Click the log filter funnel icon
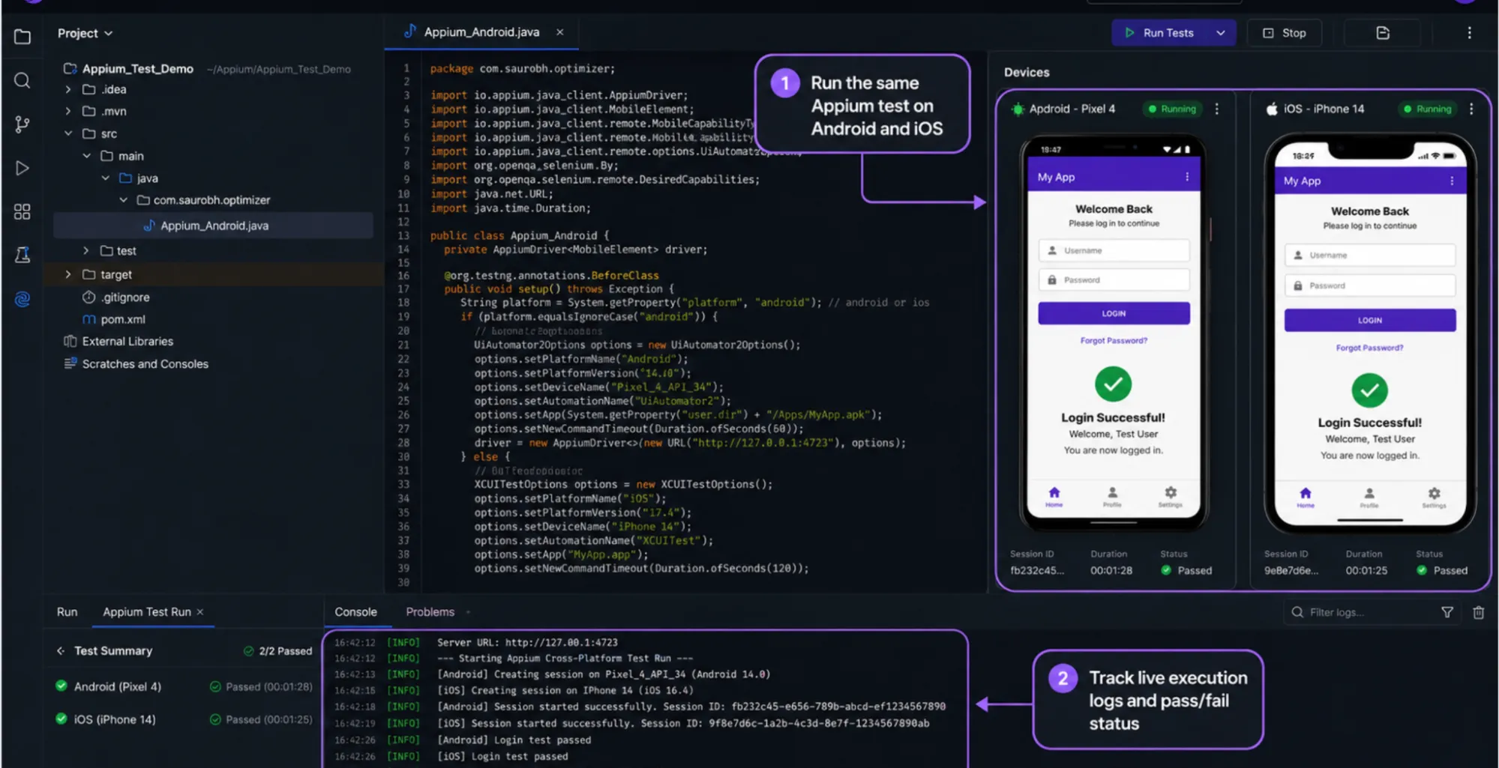This screenshot has height=768, width=1499. (1447, 612)
